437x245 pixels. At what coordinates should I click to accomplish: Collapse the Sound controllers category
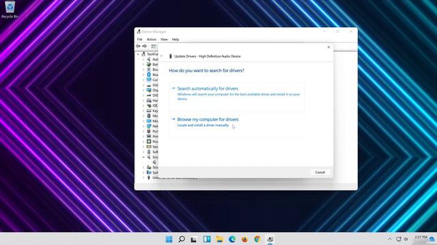pos(143,157)
